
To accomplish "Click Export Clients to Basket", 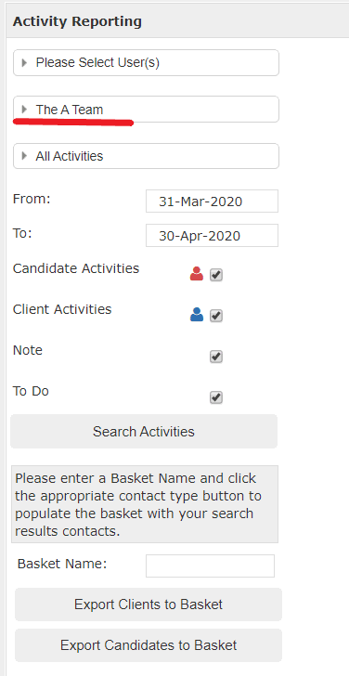I will coord(149,604).
